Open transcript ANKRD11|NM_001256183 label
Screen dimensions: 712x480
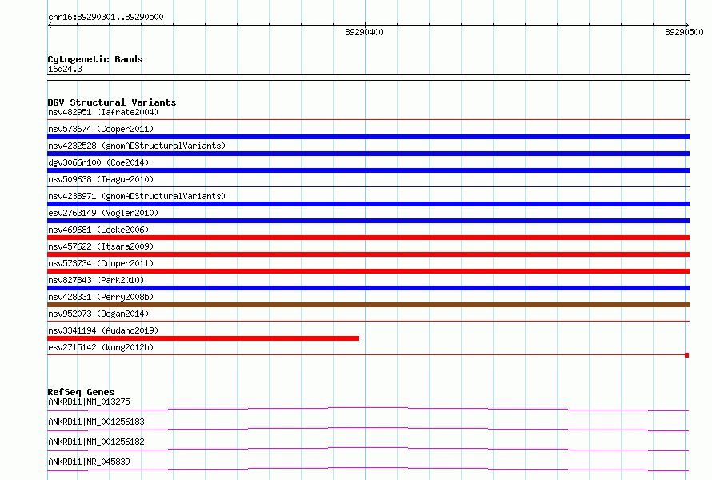[96, 422]
